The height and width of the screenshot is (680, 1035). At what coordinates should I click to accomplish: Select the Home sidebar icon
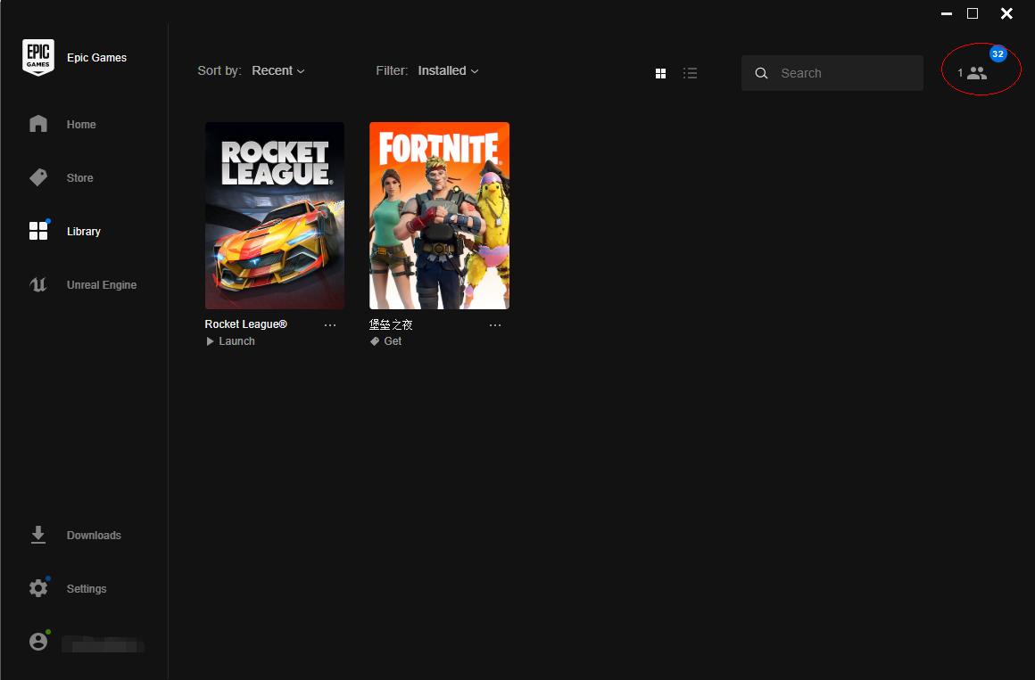38,124
